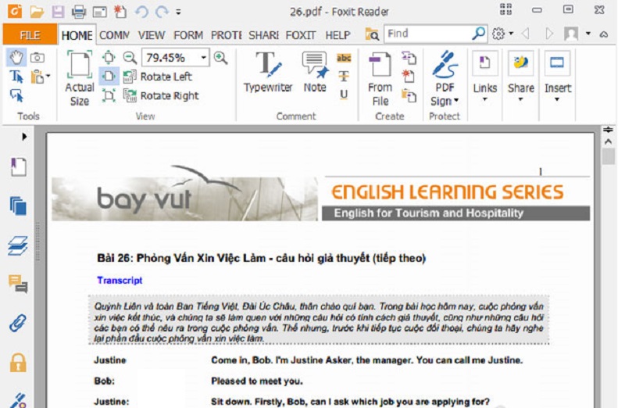Toggle the Fit Width icon

click(x=109, y=76)
